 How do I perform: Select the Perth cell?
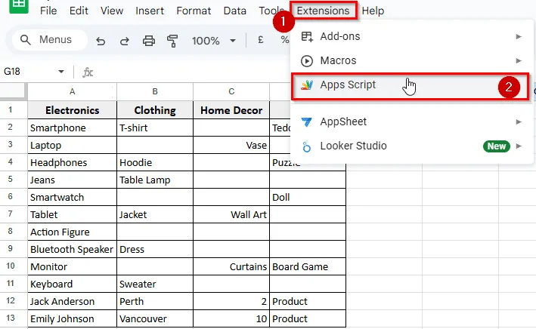(155, 301)
